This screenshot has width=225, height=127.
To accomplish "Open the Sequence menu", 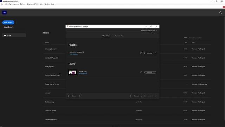I will [15, 4].
